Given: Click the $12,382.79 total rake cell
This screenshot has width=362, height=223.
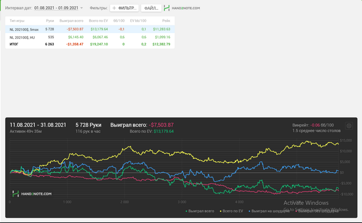Looking at the screenshot, I should [161, 44].
